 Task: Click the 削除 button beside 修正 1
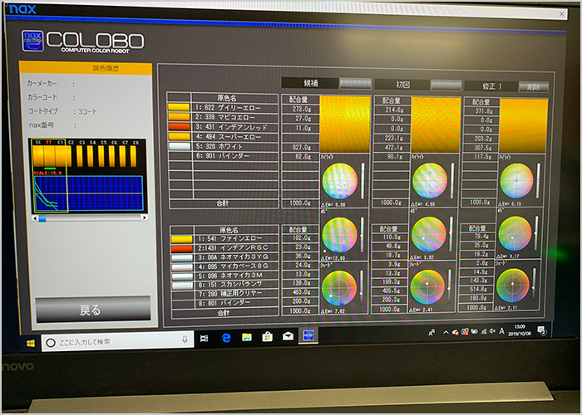point(534,86)
